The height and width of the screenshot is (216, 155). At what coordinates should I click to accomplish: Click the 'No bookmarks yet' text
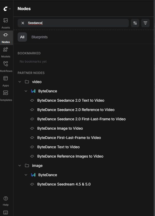point(33,62)
